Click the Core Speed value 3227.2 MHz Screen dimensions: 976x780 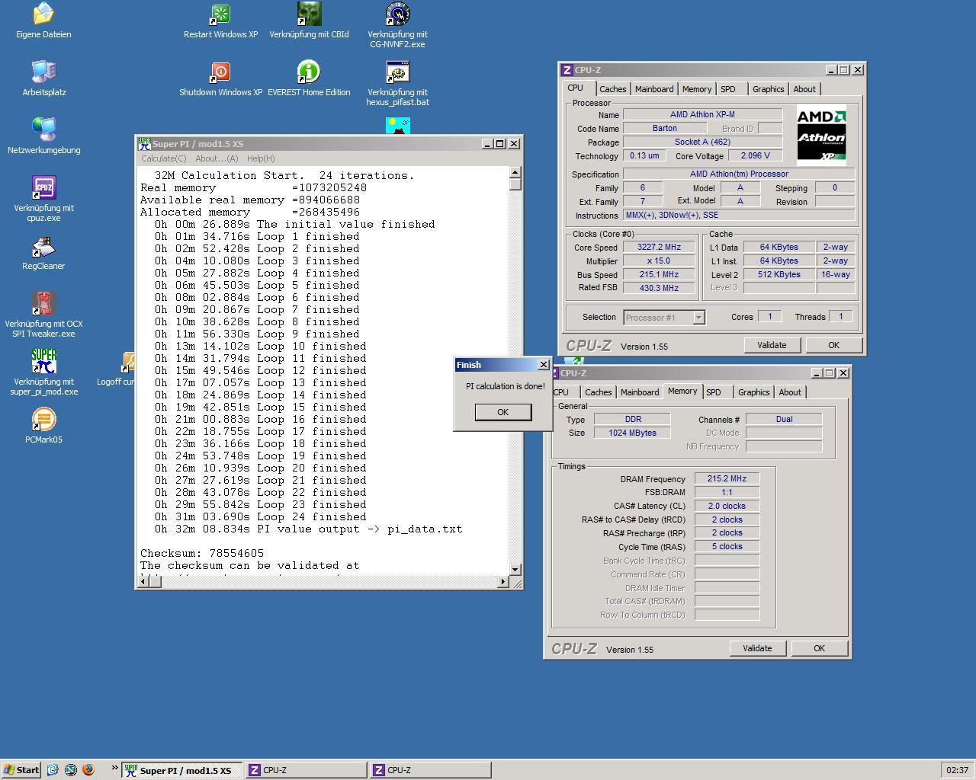pos(659,247)
